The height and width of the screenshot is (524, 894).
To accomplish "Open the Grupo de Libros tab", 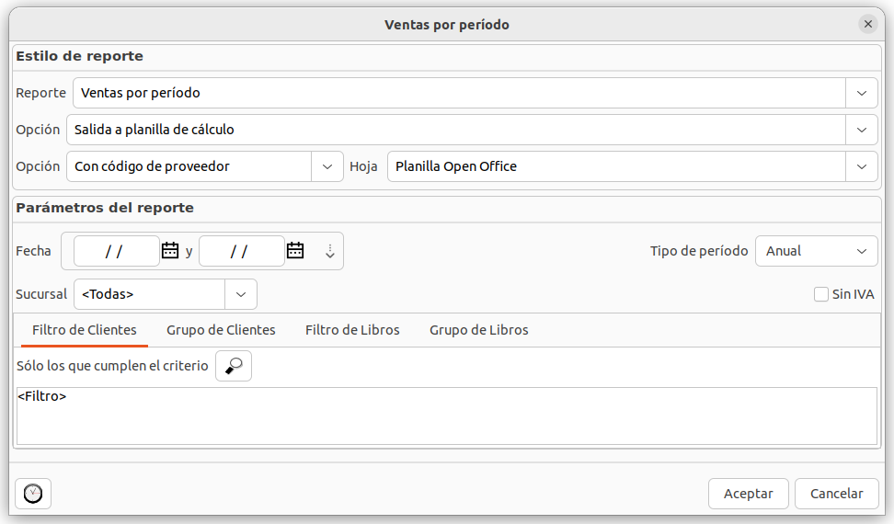I will [x=478, y=330].
